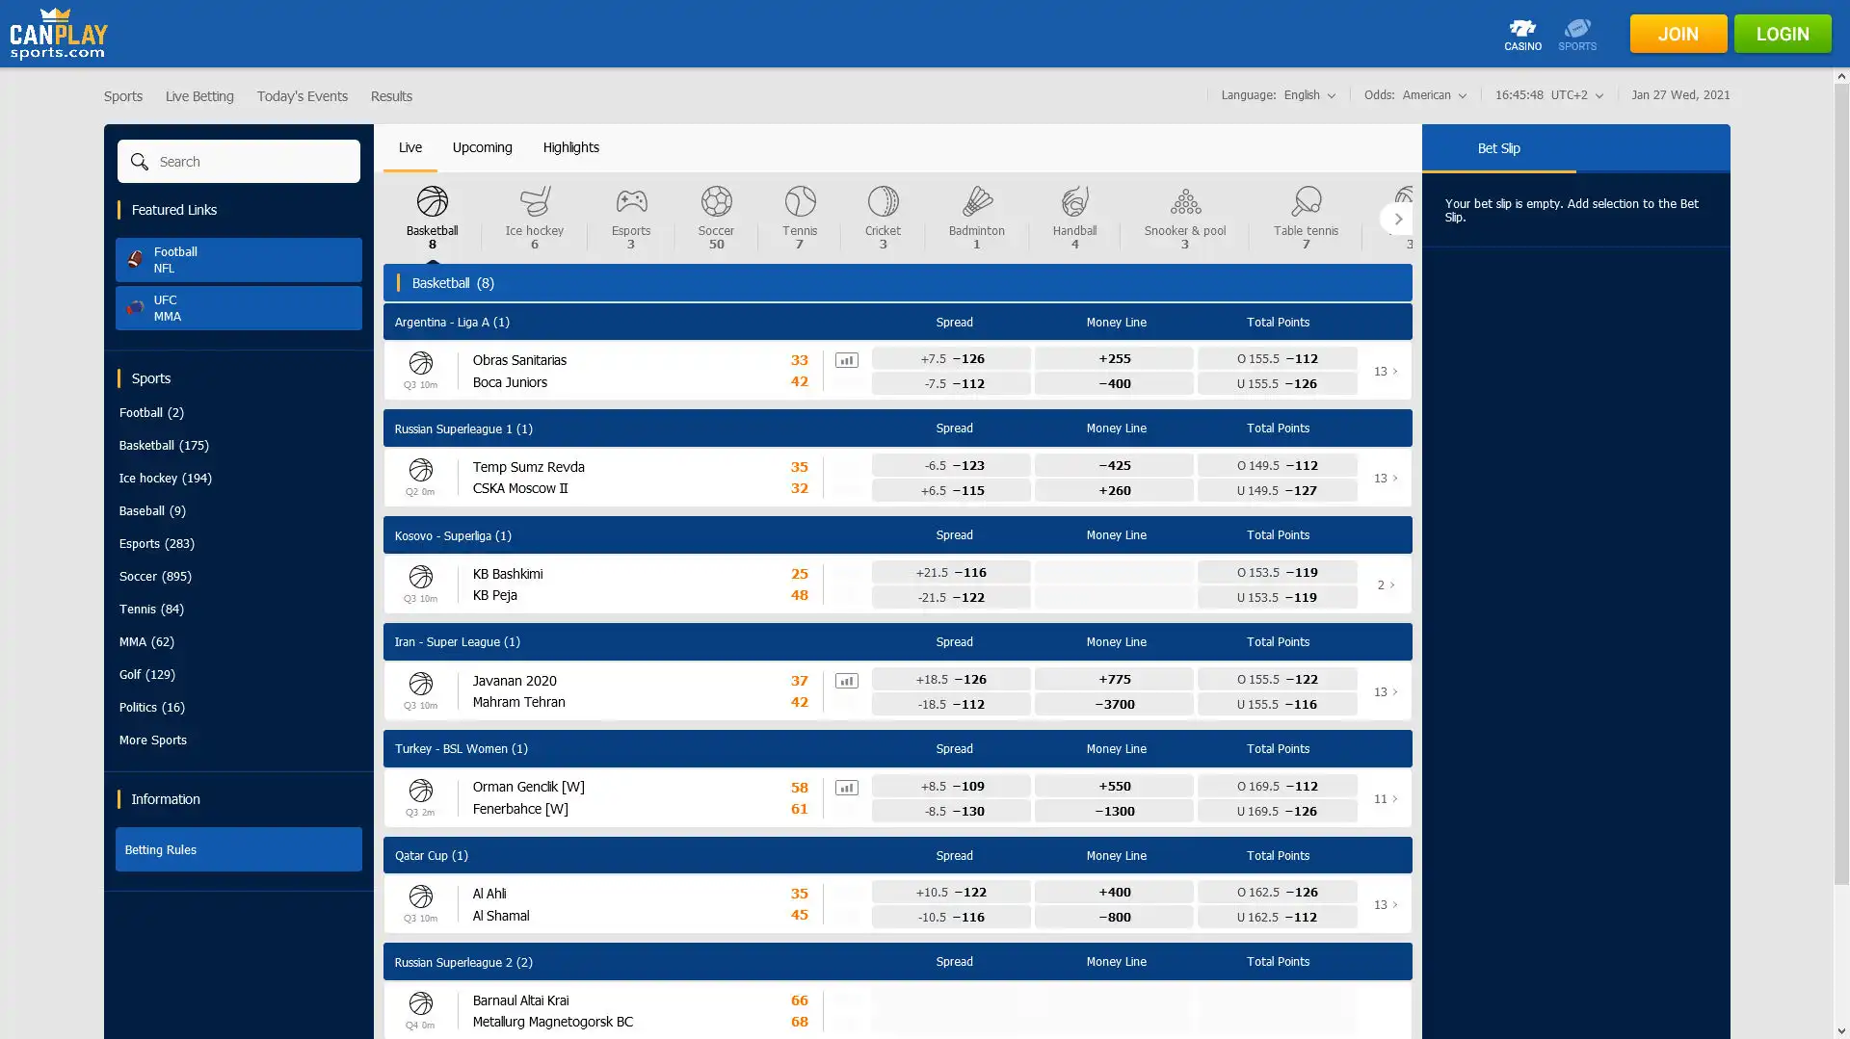Open stats chart for Orman Genclik match
The width and height of the screenshot is (1850, 1039).
[x=846, y=788]
